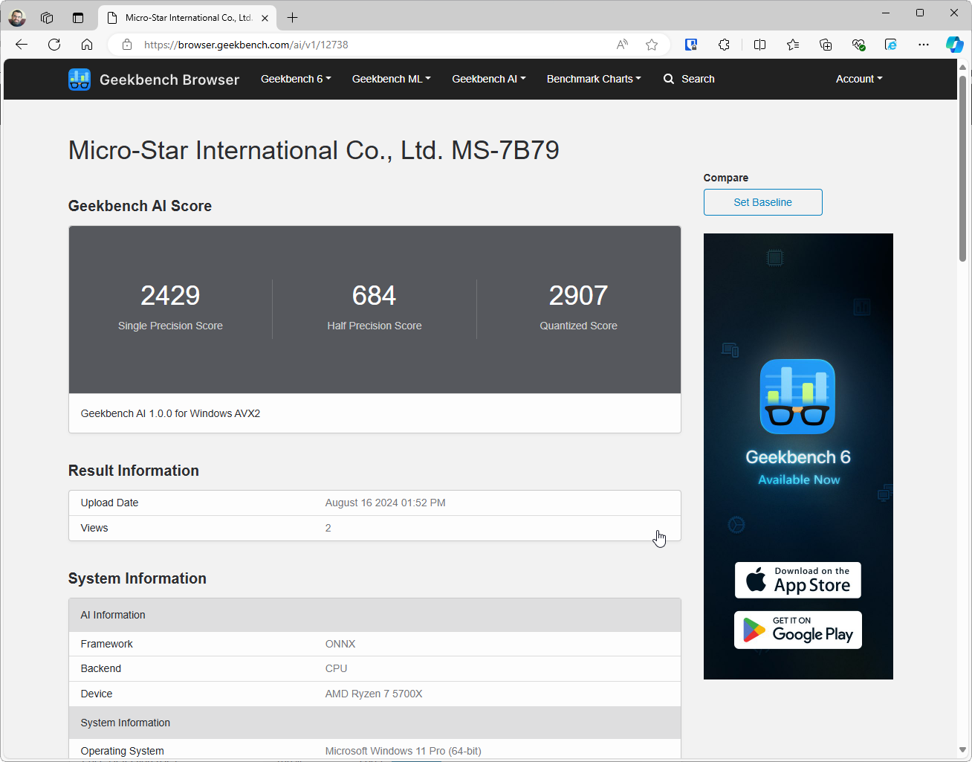Image resolution: width=972 pixels, height=762 pixels.
Task: Click the Geekbench Browser logo icon
Action: 80,80
